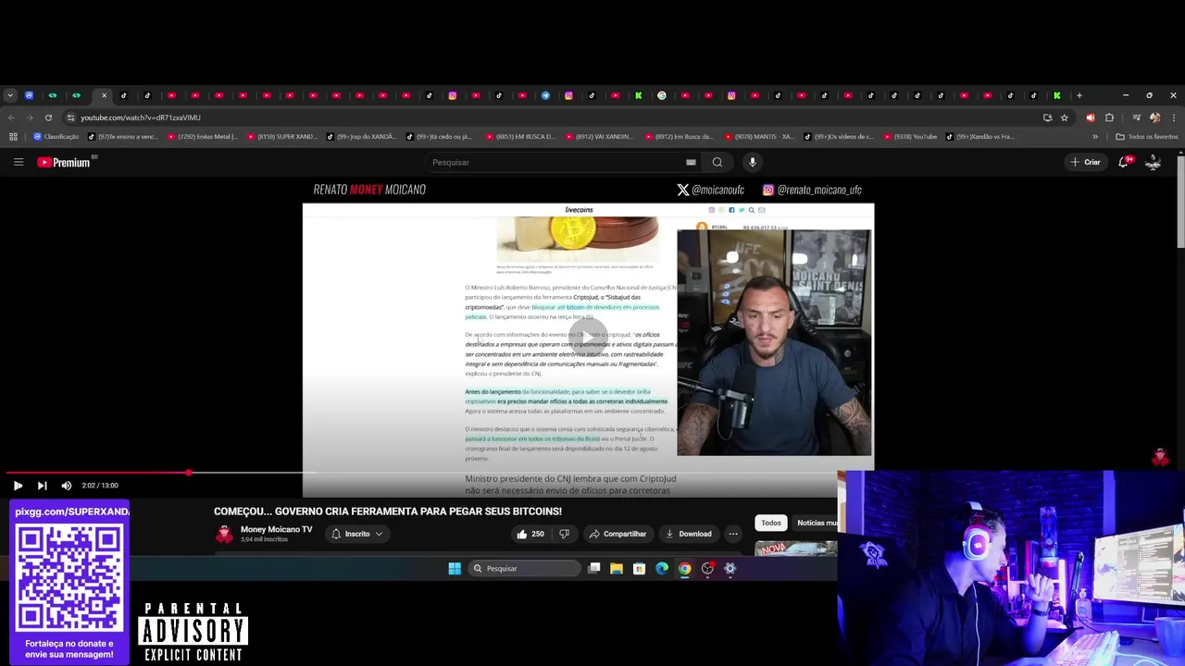Click the red speaker extension icon
Image resolution: width=1185 pixels, height=666 pixels.
1090,117
